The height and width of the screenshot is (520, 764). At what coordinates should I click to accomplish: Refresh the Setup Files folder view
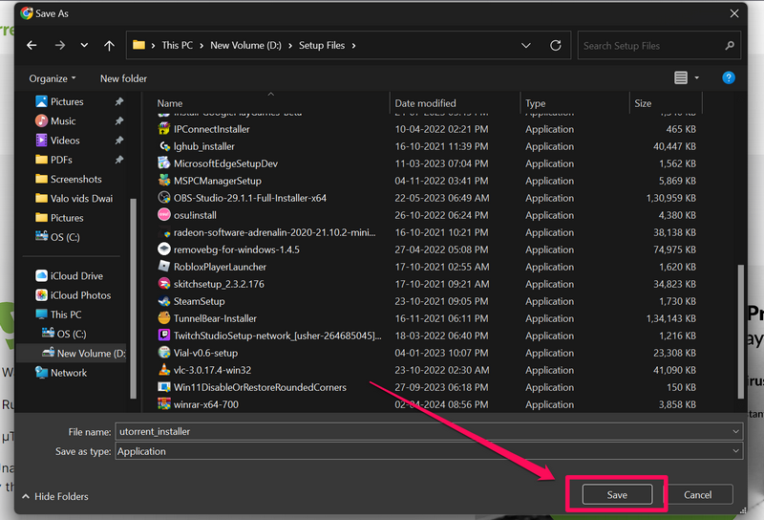point(556,45)
